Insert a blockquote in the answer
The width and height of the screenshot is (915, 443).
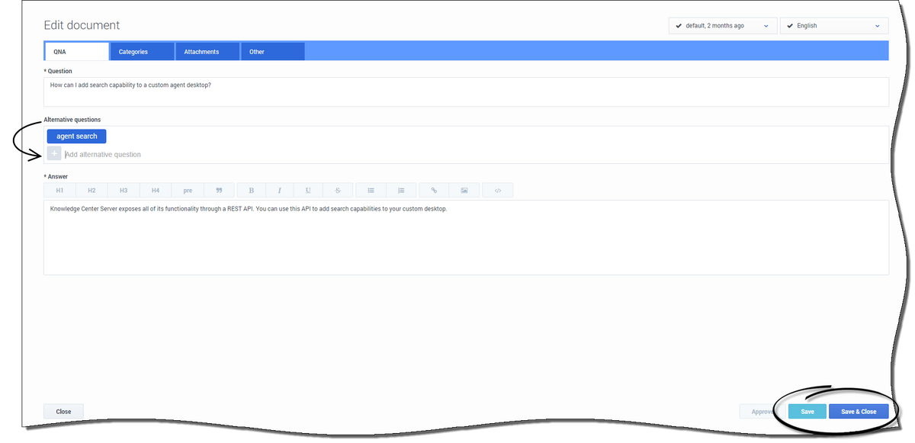(219, 191)
